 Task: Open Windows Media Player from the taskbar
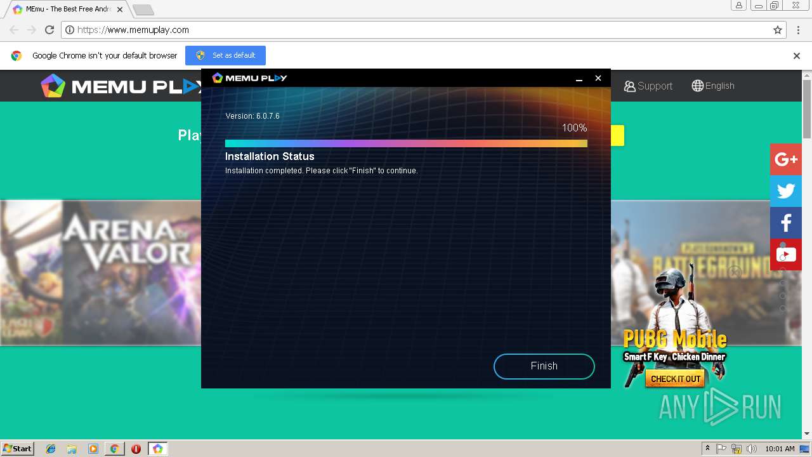tap(93, 449)
